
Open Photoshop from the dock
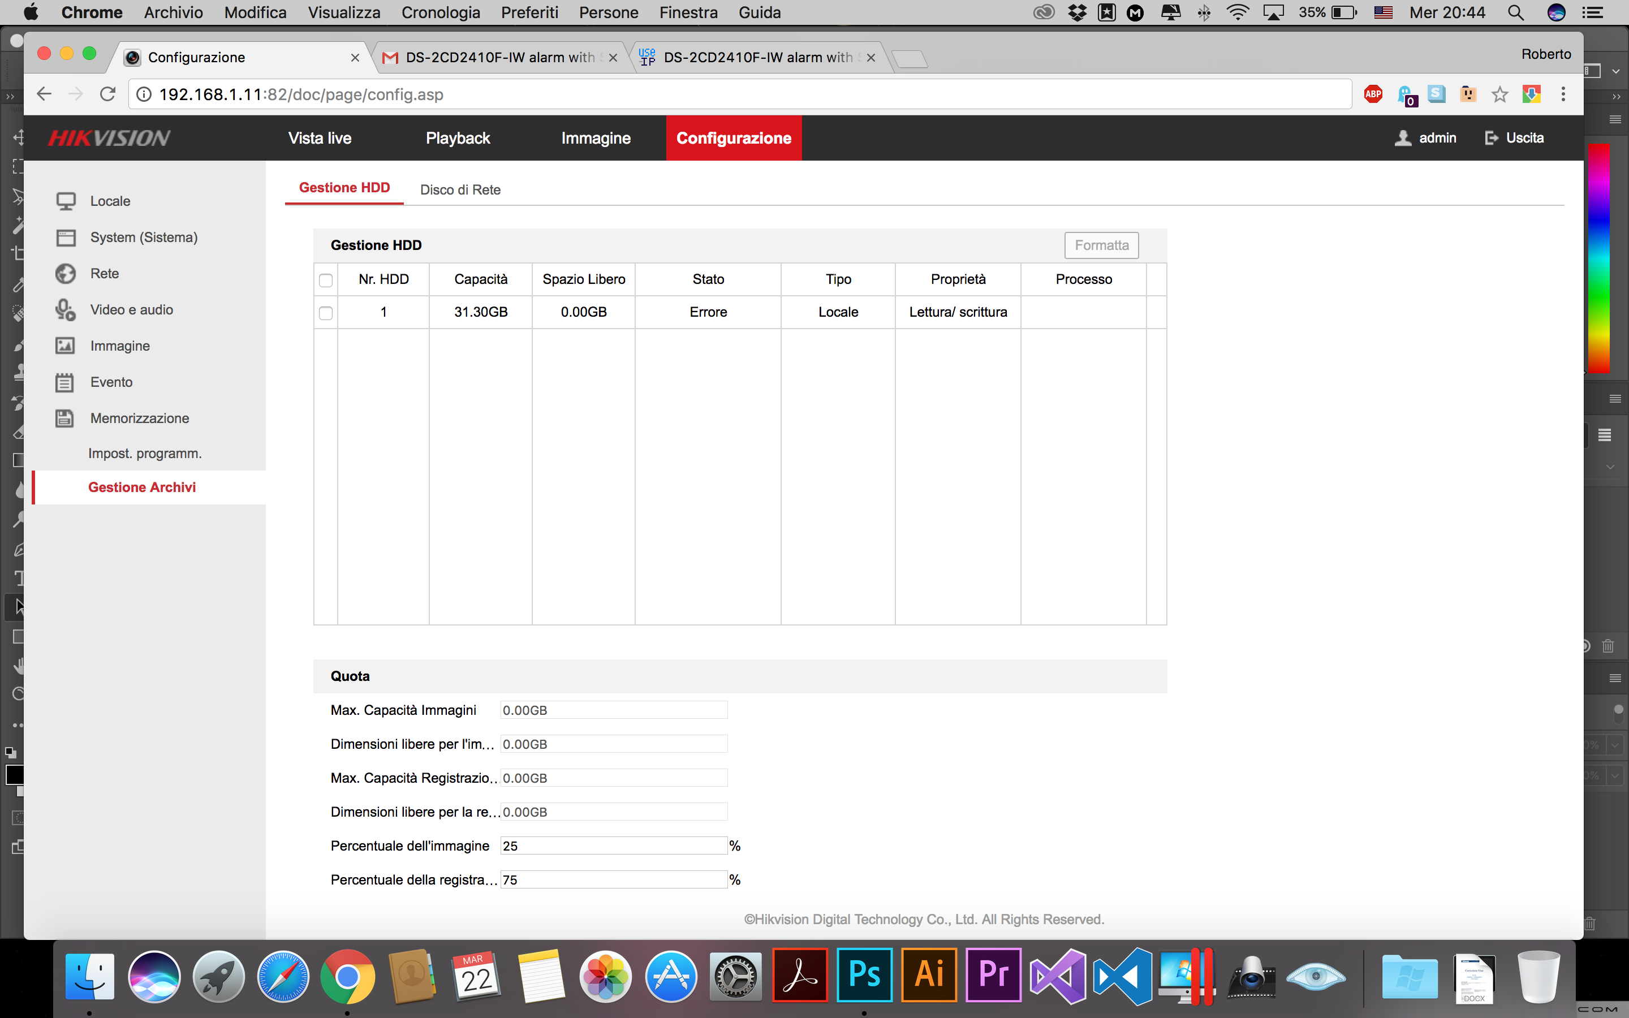[x=864, y=975]
